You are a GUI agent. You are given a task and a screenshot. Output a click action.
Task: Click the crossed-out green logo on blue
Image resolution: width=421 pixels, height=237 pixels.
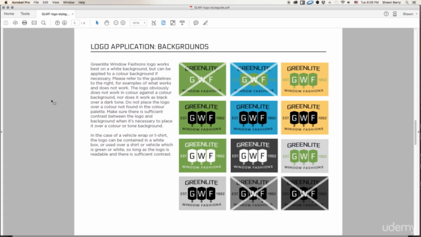click(x=254, y=79)
